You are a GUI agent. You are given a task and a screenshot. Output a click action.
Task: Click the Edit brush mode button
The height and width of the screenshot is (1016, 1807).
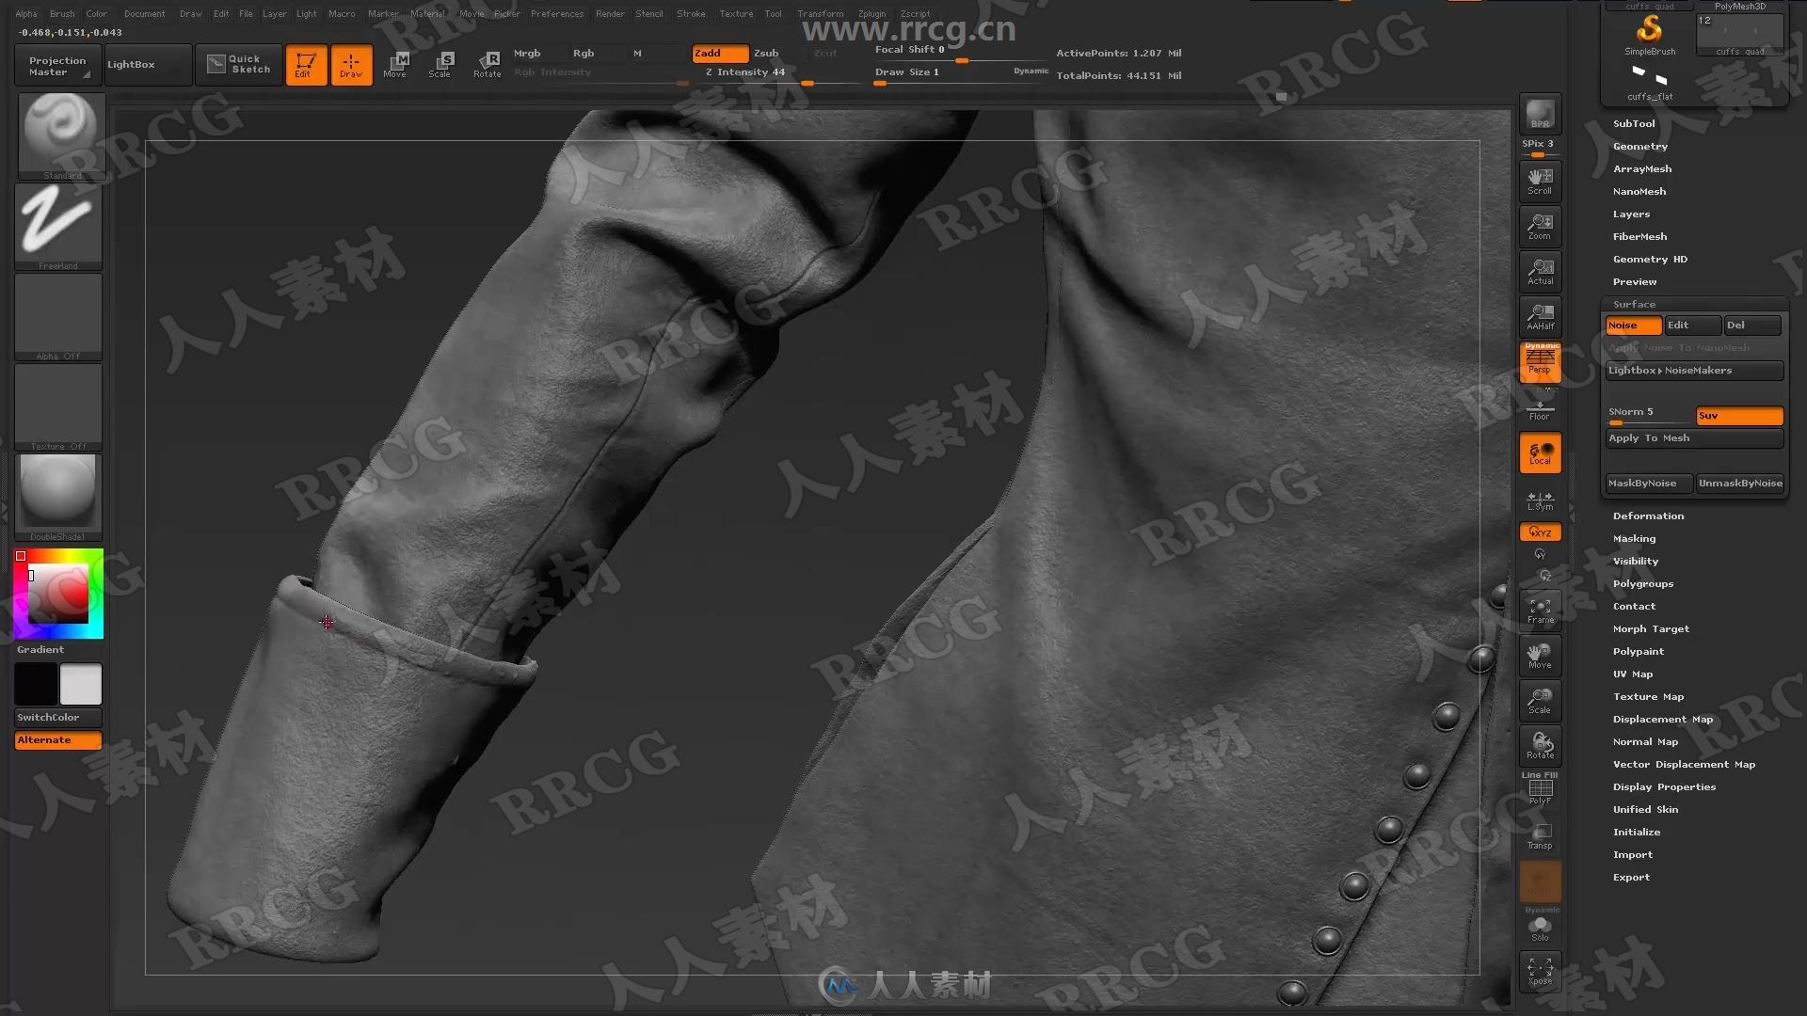pos(304,65)
